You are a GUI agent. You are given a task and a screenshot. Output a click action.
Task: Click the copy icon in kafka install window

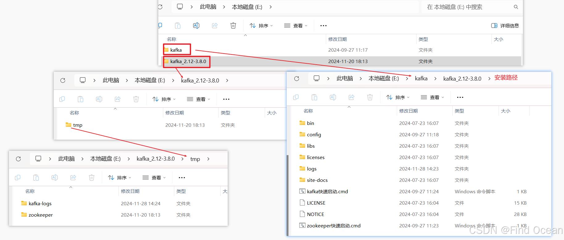coord(296,97)
